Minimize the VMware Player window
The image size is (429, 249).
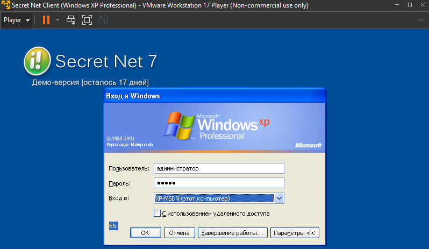click(397, 5)
